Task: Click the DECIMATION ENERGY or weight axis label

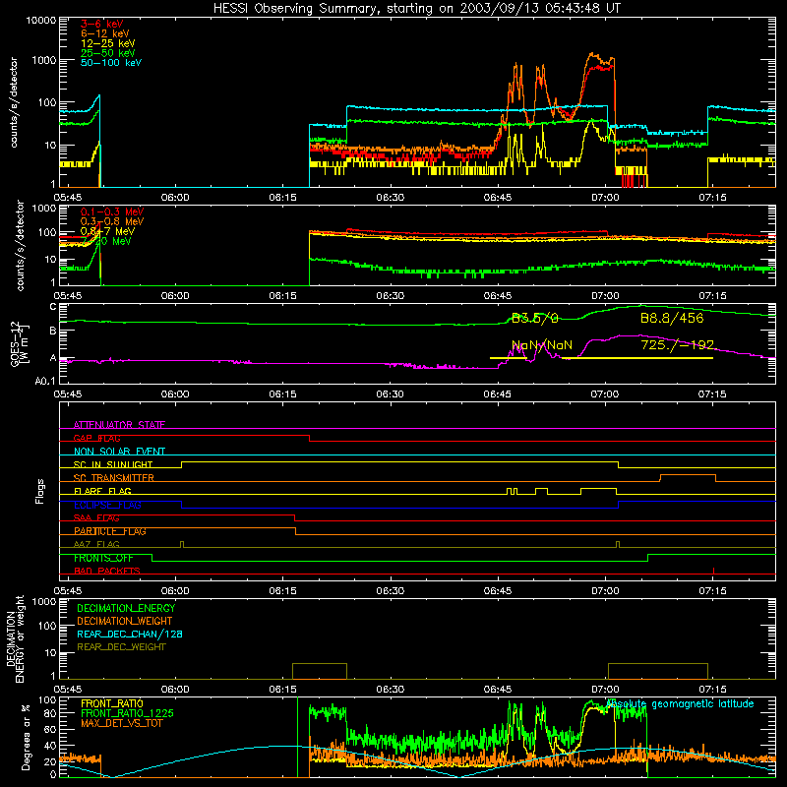Action: click(x=15, y=638)
